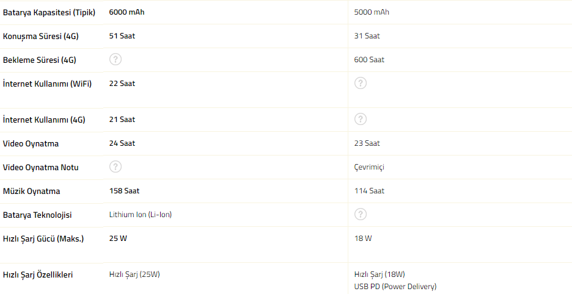Select the 158 Saat music playback value
Viewport: 572px width, 294px height.
coord(124,191)
